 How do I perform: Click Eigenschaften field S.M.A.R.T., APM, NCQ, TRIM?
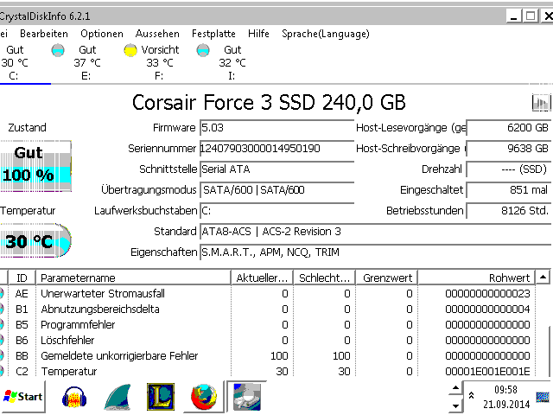click(375, 252)
